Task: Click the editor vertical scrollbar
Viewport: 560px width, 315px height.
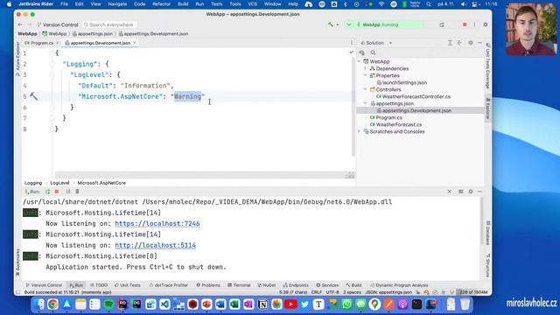Action: (353, 107)
